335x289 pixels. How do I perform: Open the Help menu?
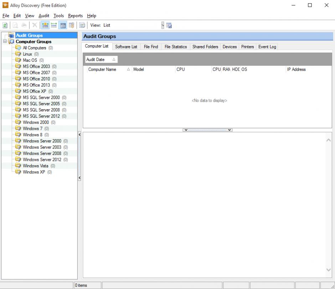coord(92,16)
